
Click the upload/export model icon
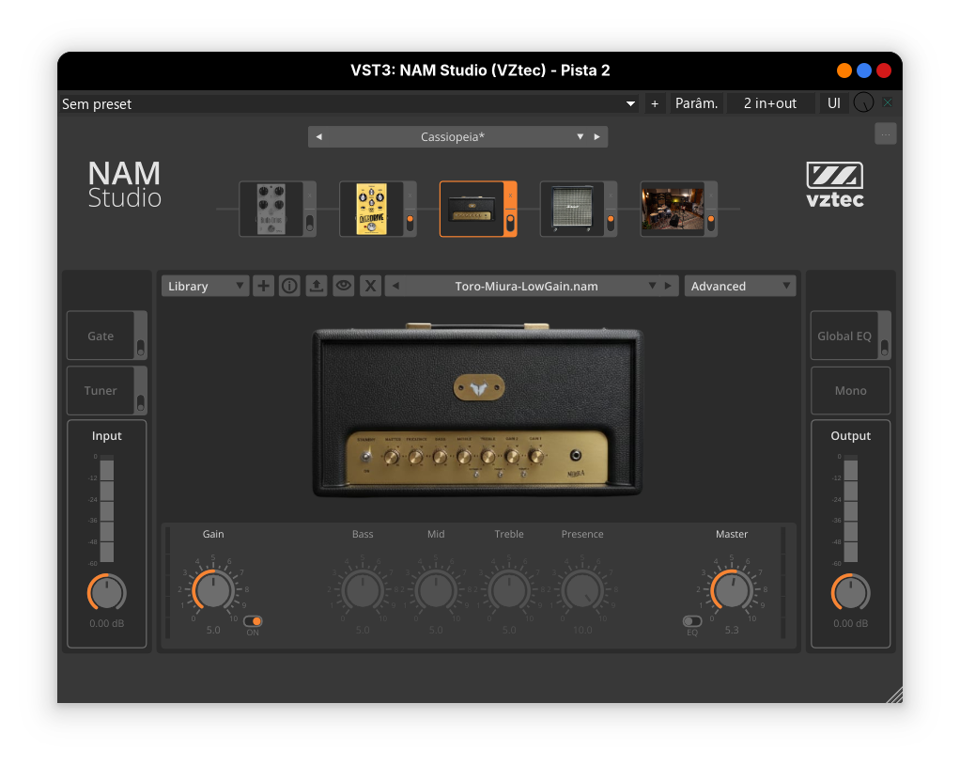[317, 286]
